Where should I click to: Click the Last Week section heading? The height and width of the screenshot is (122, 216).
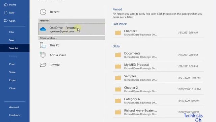119,24
